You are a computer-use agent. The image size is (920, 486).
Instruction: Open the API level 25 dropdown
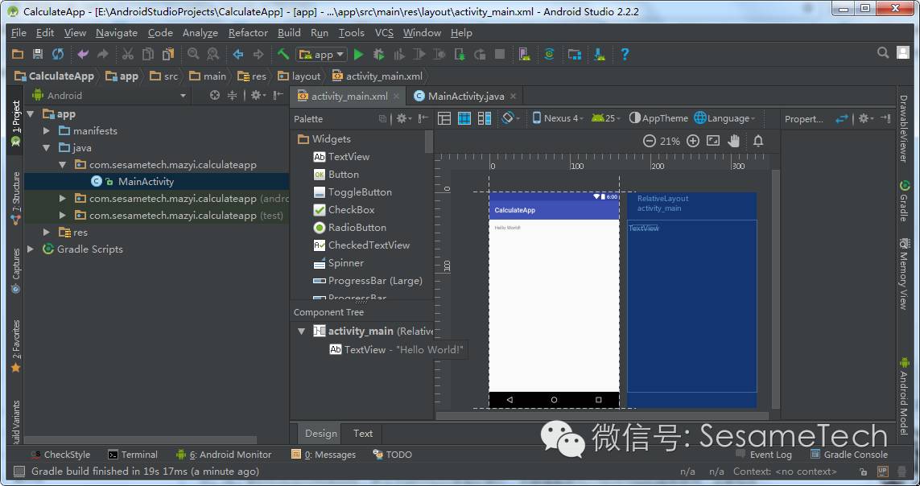click(x=607, y=118)
